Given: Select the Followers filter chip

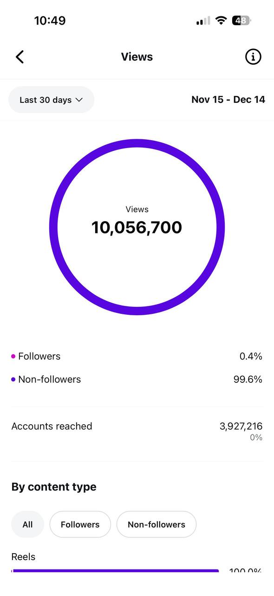Looking at the screenshot, I should pos(80,524).
